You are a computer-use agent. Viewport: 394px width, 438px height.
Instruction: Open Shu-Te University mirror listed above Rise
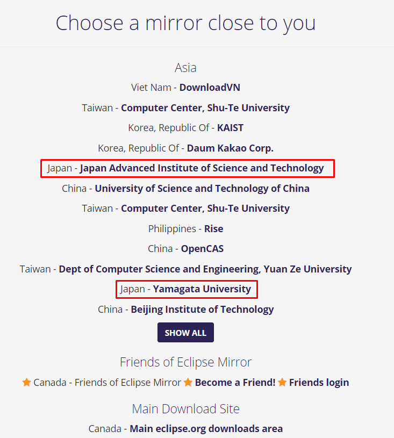pos(205,209)
